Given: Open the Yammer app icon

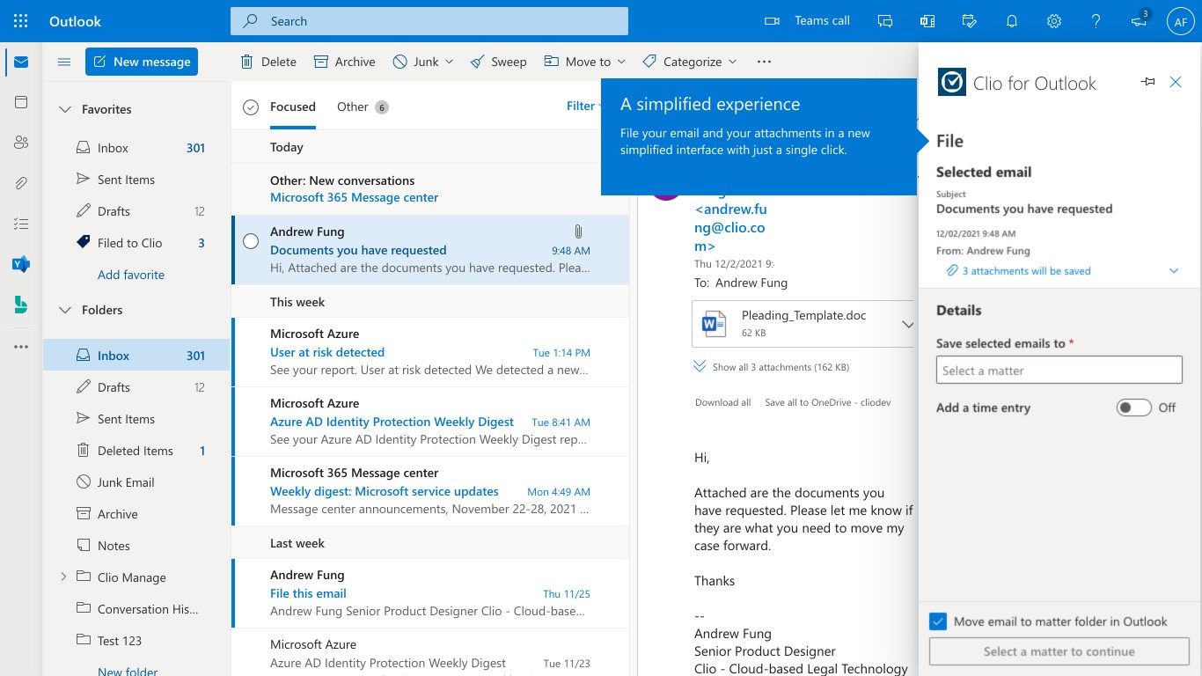Looking at the screenshot, I should pos(21,264).
